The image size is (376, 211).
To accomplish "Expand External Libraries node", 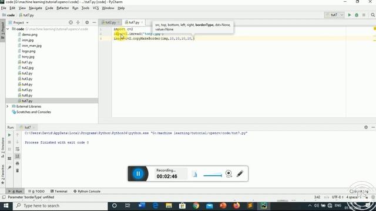I will click(8, 106).
